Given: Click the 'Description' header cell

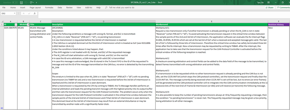Looking at the screenshot, I should point(103,25).
